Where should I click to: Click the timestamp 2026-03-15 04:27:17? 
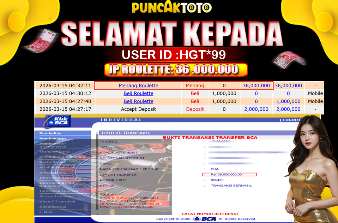click(x=65, y=109)
